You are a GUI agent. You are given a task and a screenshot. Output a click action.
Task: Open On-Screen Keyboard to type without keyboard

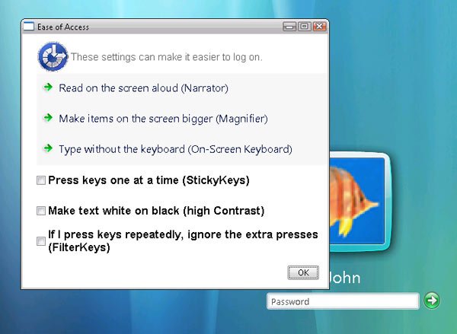point(175,149)
